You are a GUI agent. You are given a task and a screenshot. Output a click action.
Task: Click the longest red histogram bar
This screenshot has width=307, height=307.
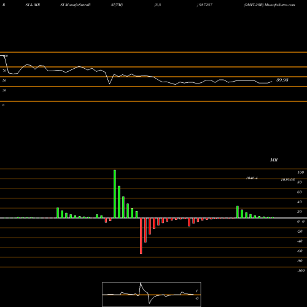coord(141,236)
